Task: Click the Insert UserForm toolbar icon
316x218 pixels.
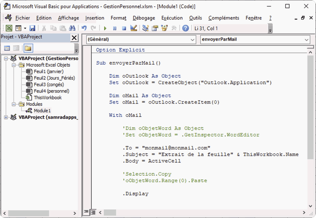Action: click(18, 28)
